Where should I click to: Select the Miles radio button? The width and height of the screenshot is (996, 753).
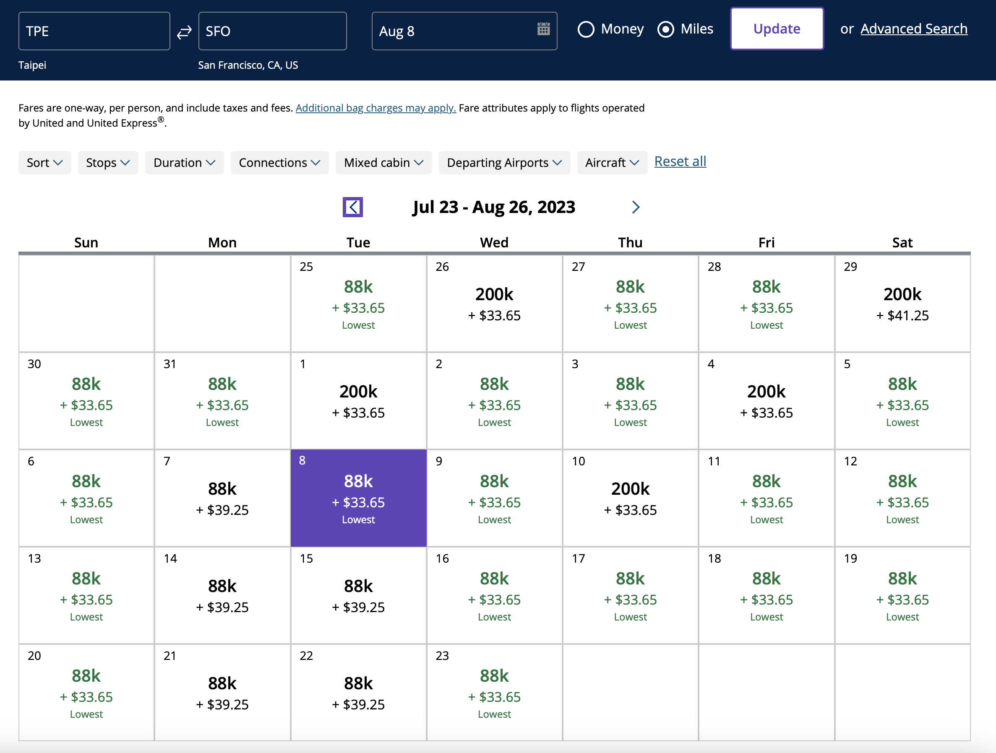click(665, 29)
